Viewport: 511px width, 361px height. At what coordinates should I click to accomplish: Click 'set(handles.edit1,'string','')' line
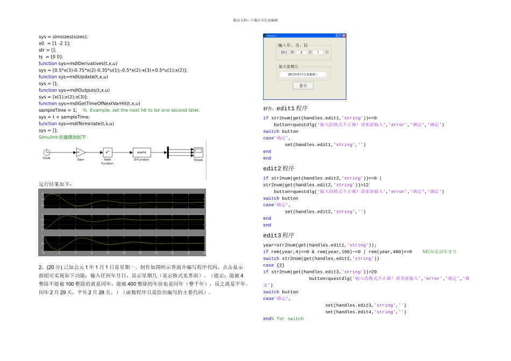[325, 145]
